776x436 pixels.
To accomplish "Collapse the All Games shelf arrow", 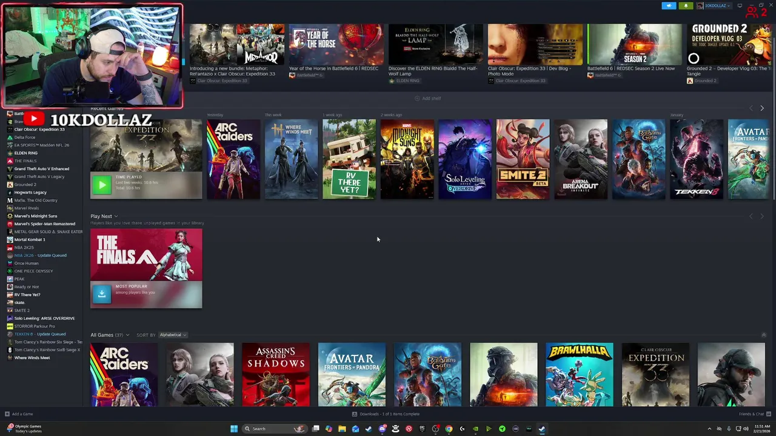I will point(763,335).
